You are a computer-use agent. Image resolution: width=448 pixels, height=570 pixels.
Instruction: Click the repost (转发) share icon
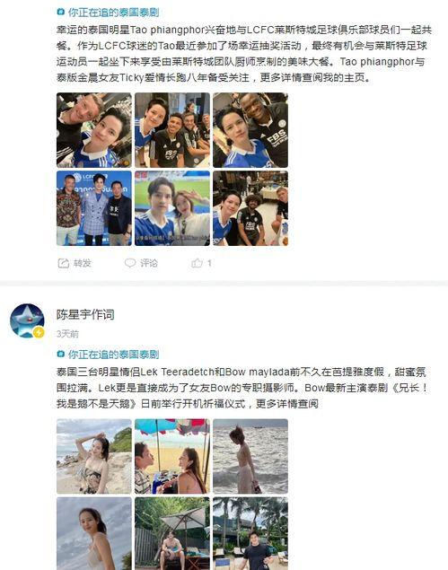63,263
